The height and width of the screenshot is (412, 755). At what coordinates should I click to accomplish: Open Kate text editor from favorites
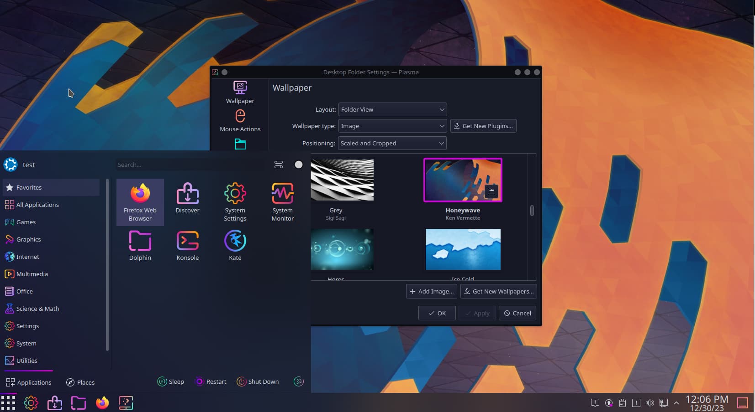tap(235, 246)
